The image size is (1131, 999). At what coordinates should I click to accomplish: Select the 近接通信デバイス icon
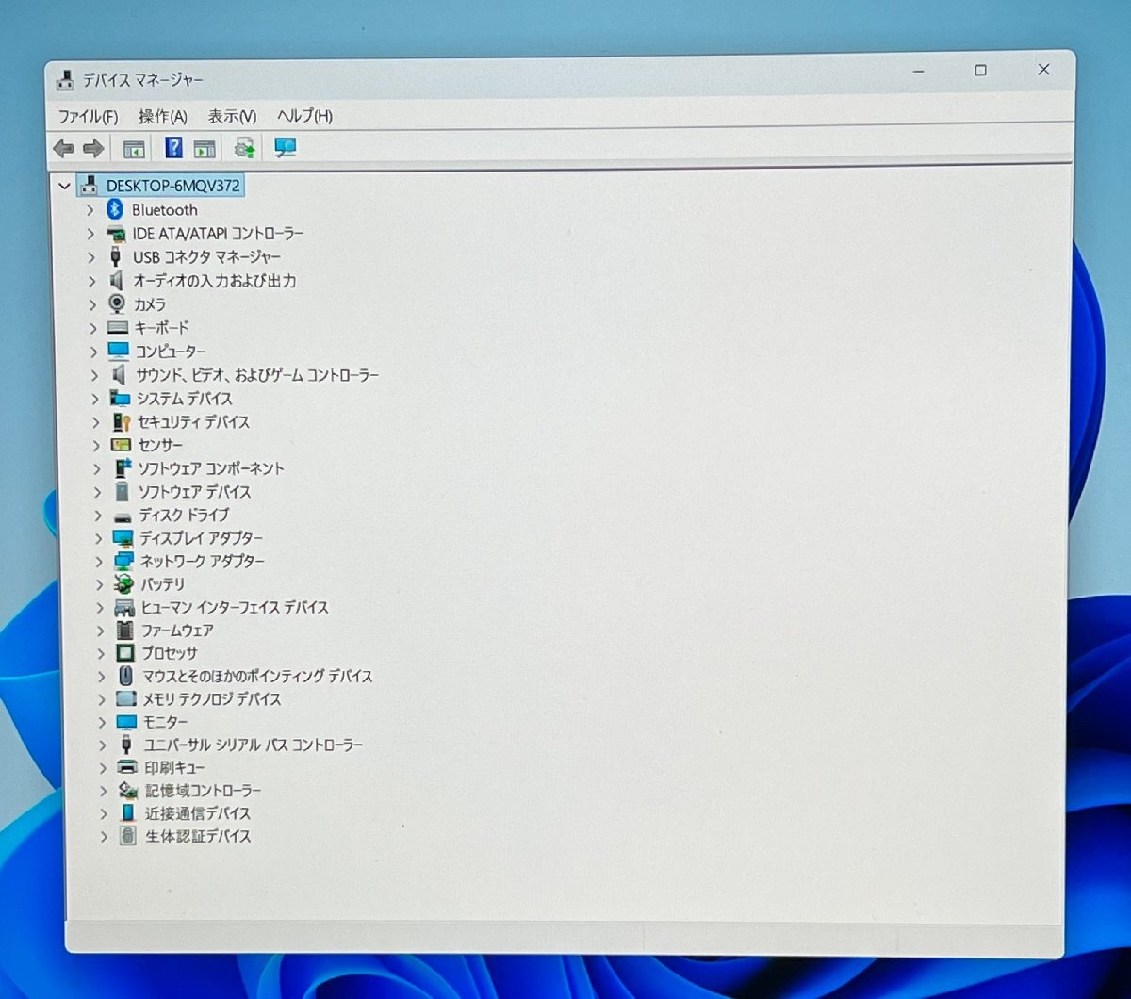point(128,813)
